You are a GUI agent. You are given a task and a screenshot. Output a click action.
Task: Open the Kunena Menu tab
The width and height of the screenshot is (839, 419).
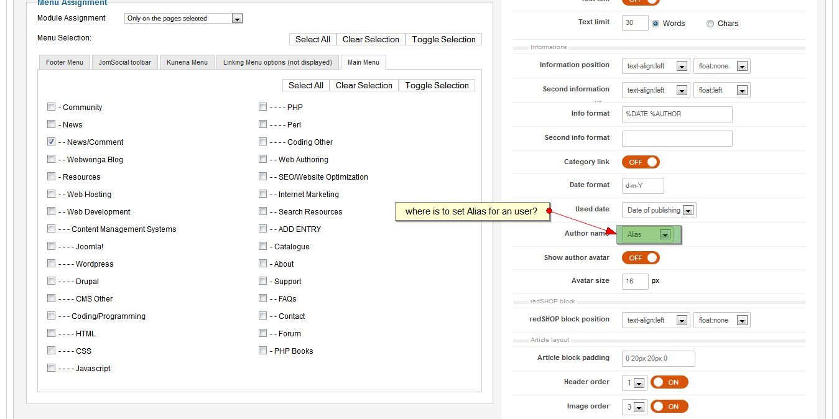pyautogui.click(x=187, y=62)
